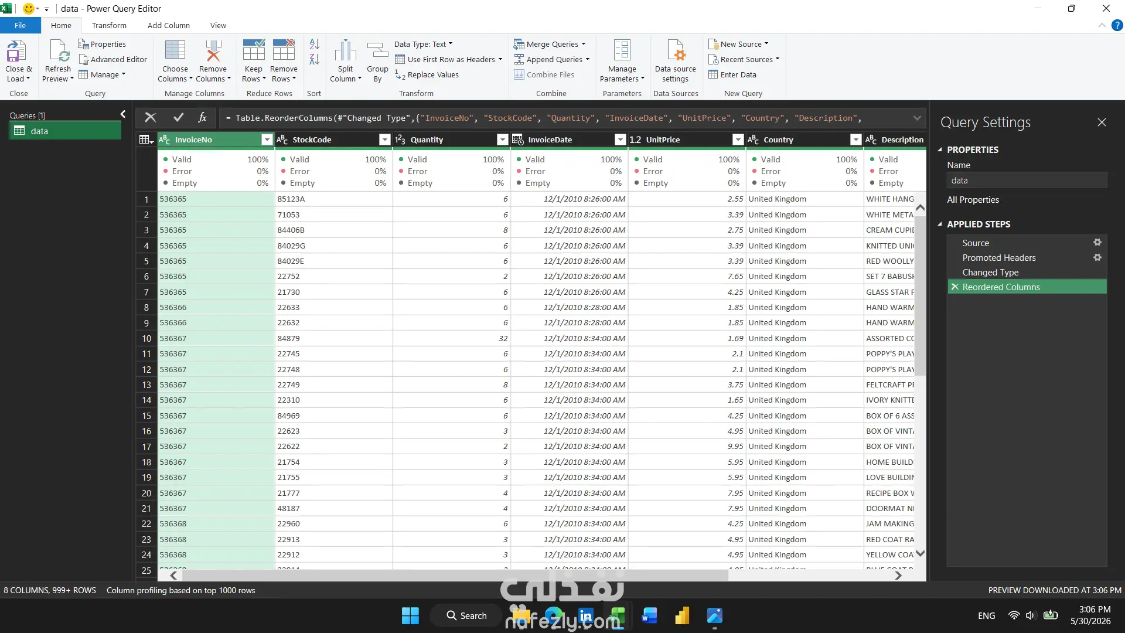Click the fx add step icon

pos(203,118)
